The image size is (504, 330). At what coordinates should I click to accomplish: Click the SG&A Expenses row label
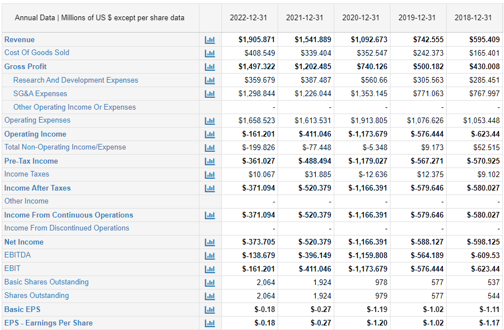40,94
